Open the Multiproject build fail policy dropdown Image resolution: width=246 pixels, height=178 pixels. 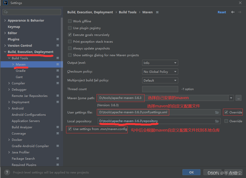(160, 80)
